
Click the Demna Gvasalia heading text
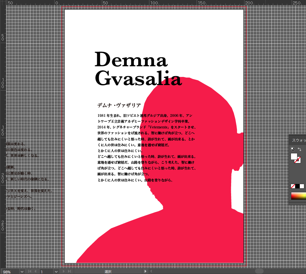(x=138, y=68)
